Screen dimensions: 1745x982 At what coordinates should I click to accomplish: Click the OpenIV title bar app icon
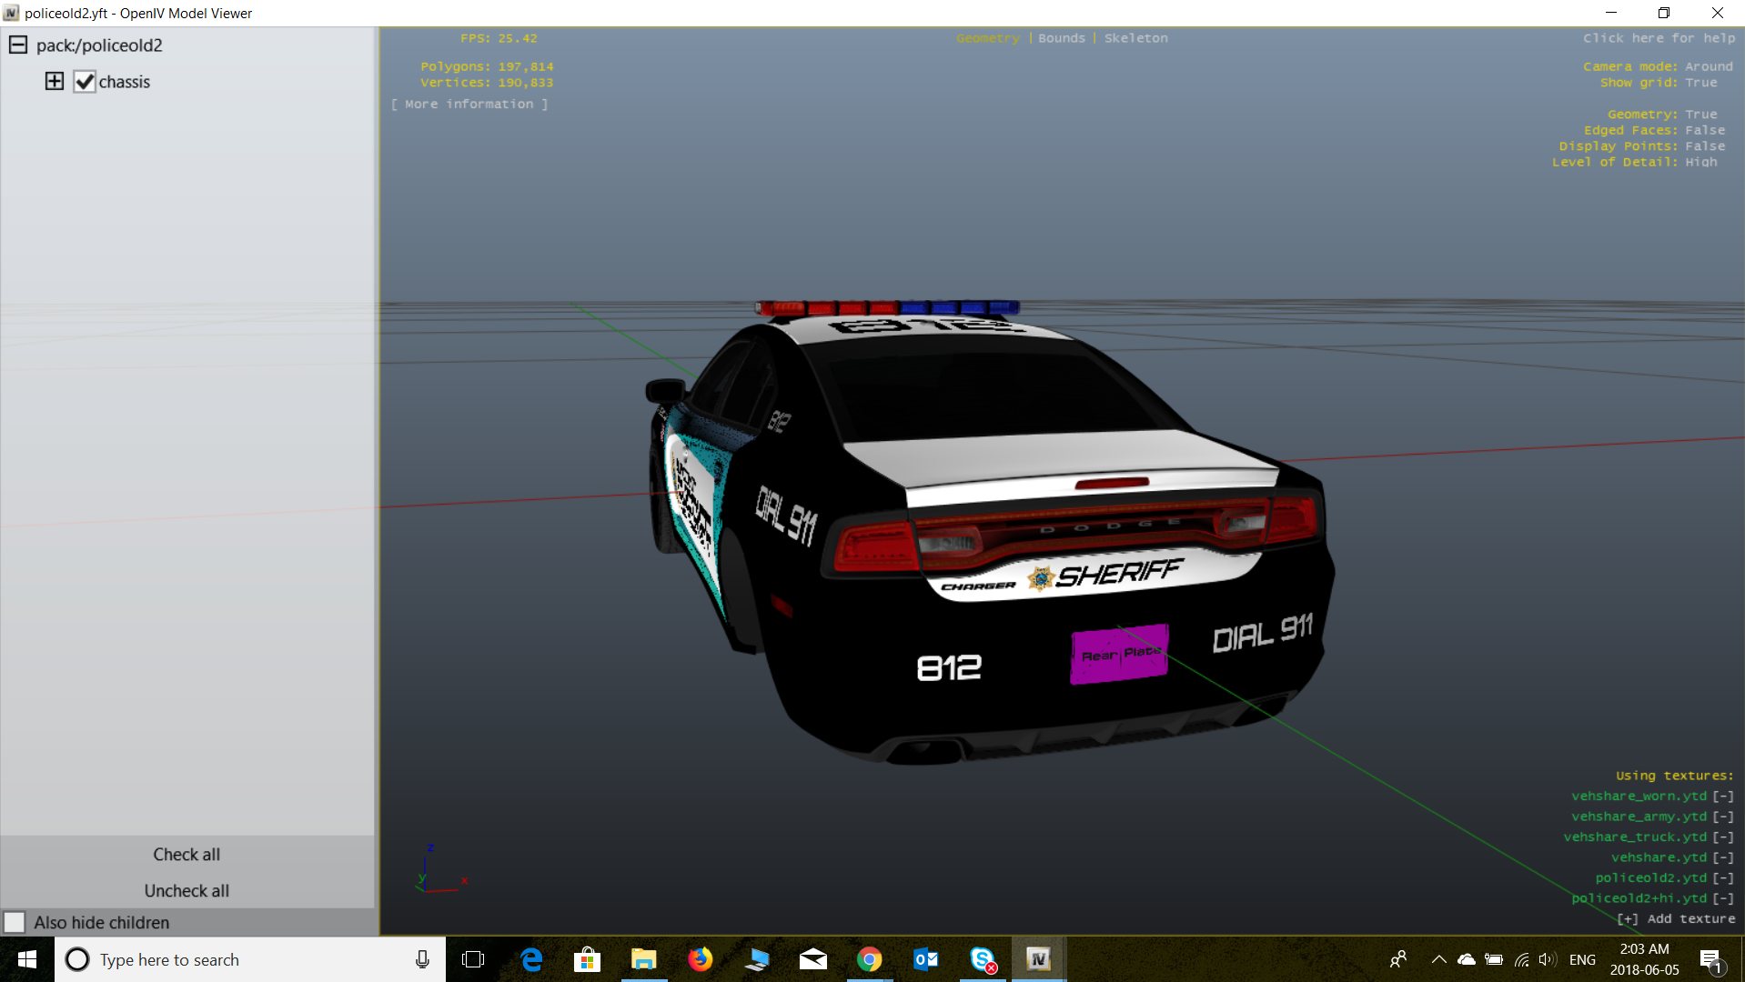pyautogui.click(x=11, y=13)
